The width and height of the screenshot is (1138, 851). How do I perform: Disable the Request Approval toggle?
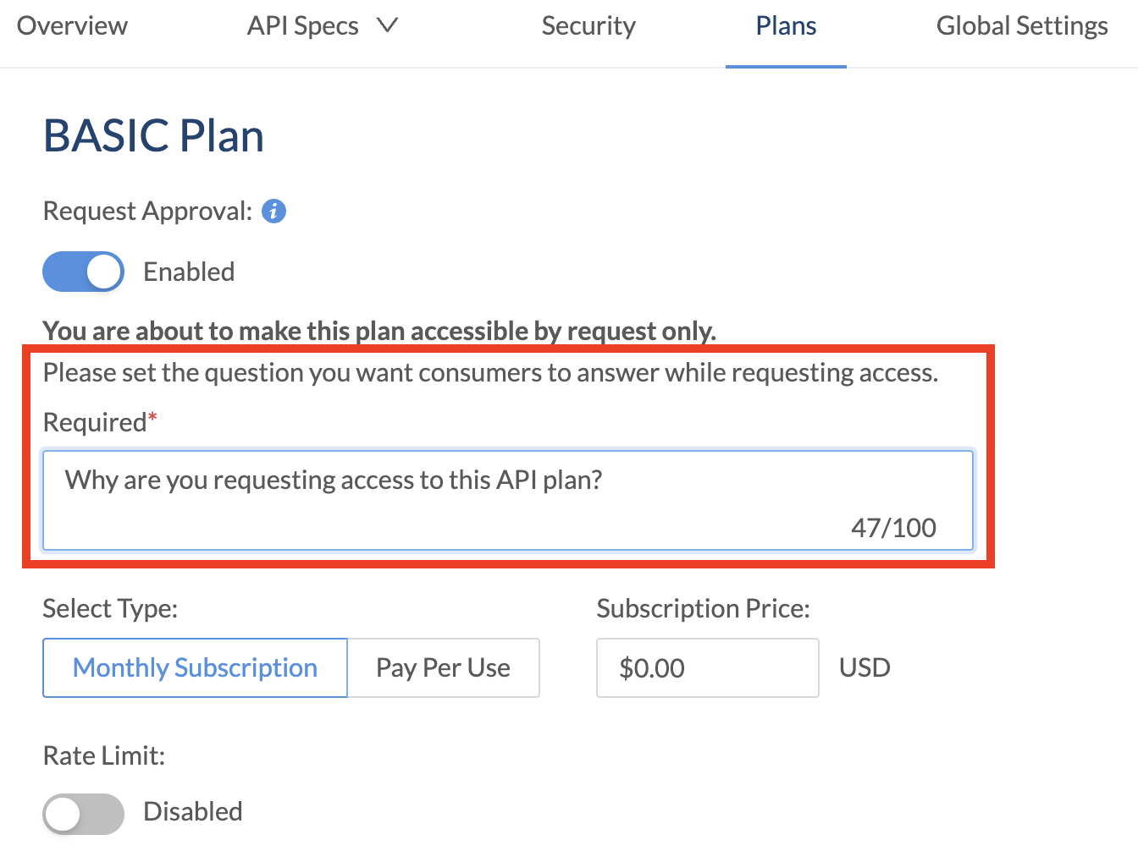tap(84, 272)
